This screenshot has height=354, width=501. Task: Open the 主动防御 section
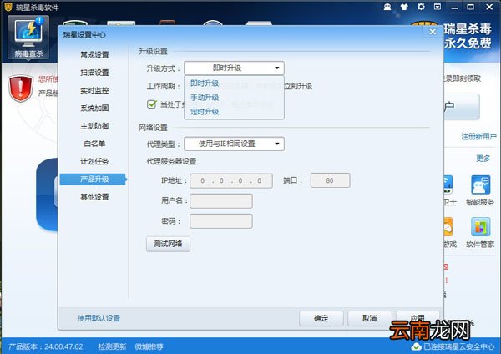pos(94,126)
